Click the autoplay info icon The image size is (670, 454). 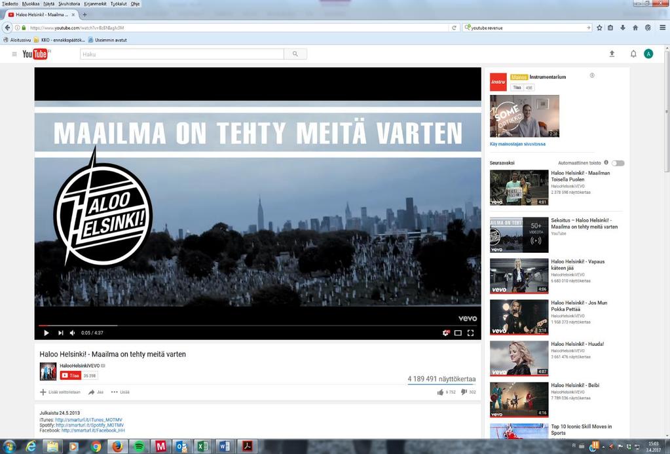pyautogui.click(x=606, y=162)
